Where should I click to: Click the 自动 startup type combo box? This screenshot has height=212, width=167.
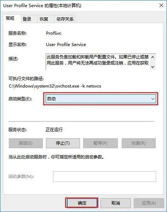coord(100,99)
